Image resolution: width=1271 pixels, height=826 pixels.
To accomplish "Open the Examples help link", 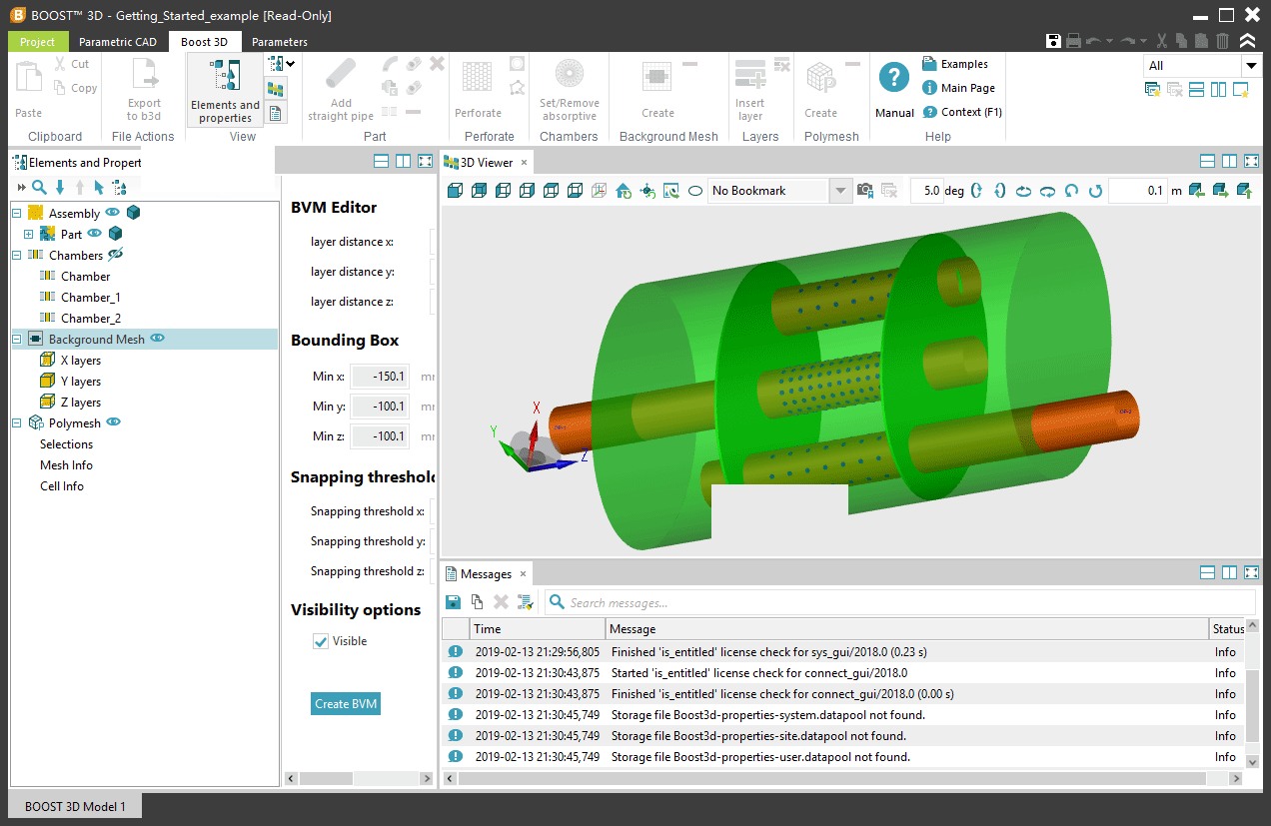I will (x=955, y=64).
